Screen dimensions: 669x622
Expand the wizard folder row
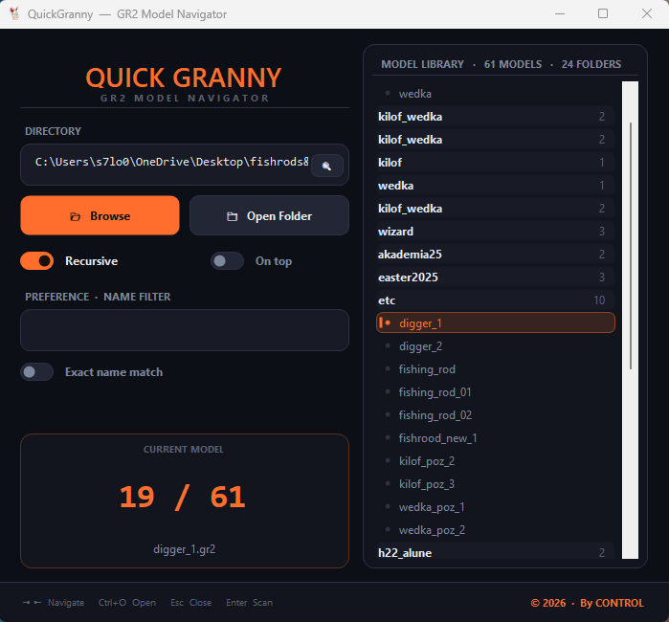(496, 232)
